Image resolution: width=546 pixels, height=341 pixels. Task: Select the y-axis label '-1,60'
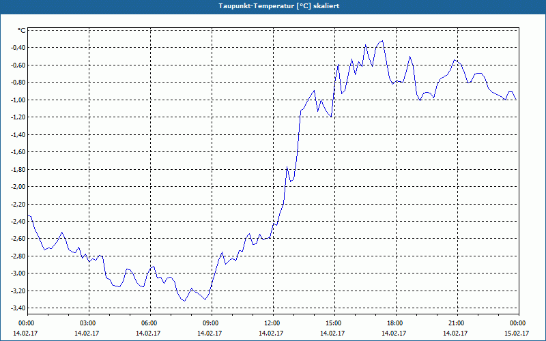point(19,152)
